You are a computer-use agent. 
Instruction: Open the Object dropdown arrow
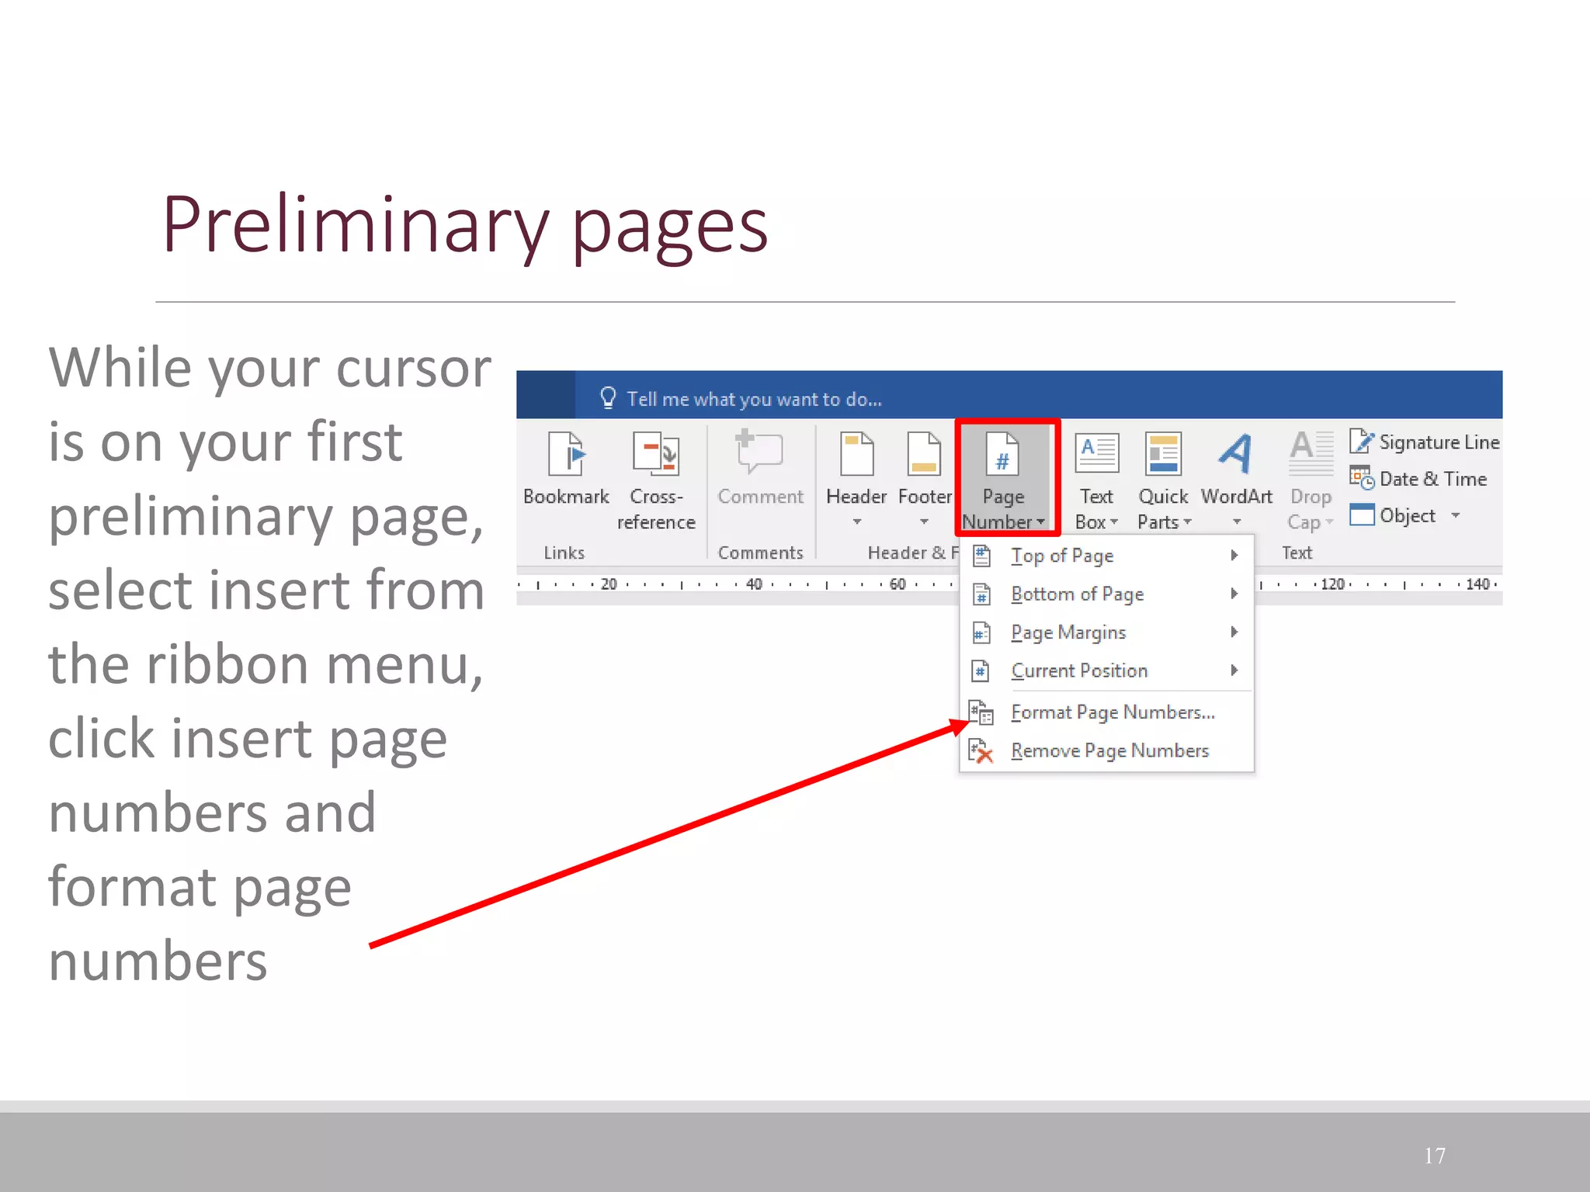pos(1456,515)
